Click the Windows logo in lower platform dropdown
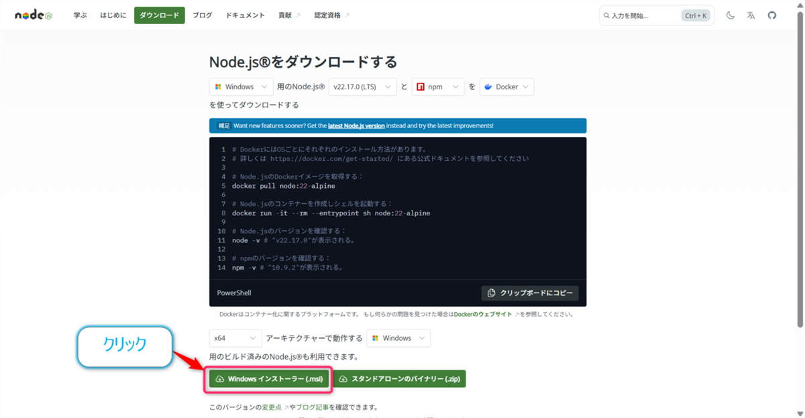Viewport: 805px width, 418px height. coord(376,338)
